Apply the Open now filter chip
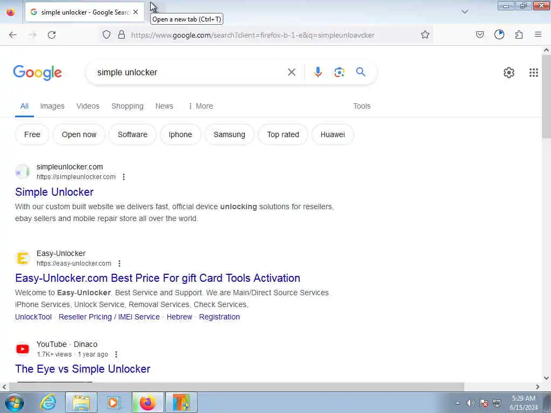Screen dimensions: 551x413 [x=79, y=134]
